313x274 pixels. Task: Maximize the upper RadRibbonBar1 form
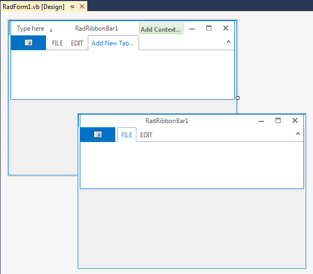[x=209, y=28]
